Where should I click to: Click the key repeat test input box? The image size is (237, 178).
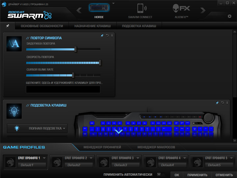(63, 89)
